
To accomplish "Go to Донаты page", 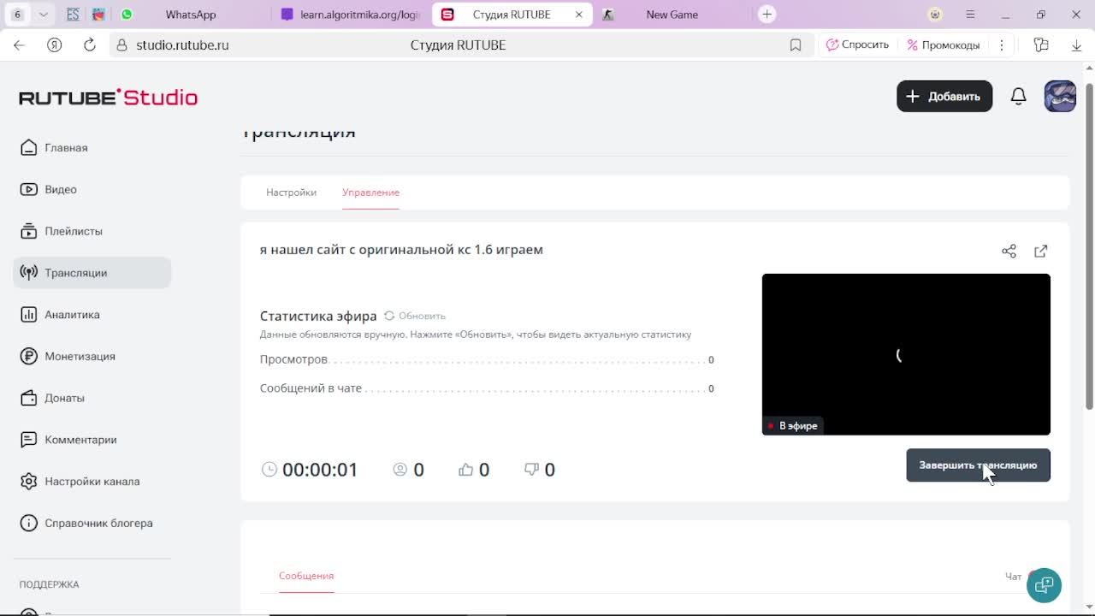I will tap(53, 398).
